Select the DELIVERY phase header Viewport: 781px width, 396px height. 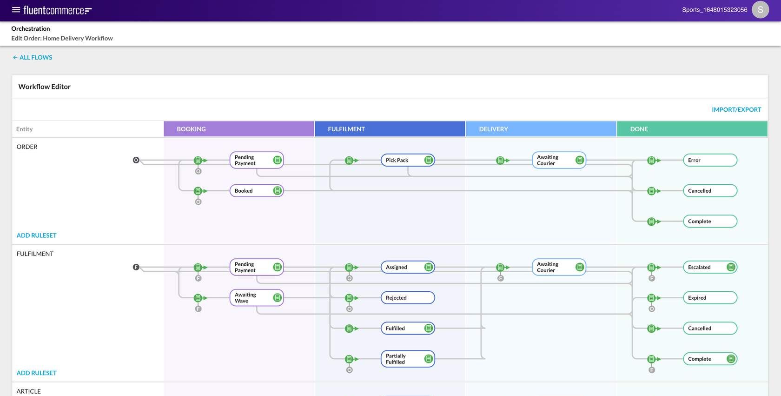coord(541,129)
